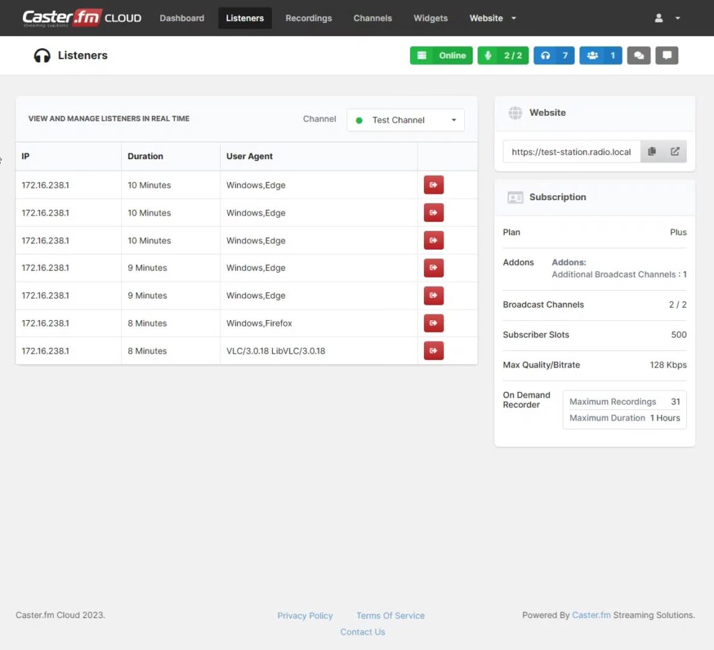Expand the Test Channel dropdown
Screen dimensions: 714x650
pos(405,120)
